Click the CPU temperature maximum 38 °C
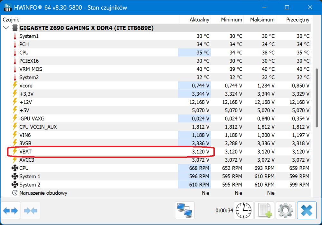Screen dimensions: 322x225 (268, 53)
